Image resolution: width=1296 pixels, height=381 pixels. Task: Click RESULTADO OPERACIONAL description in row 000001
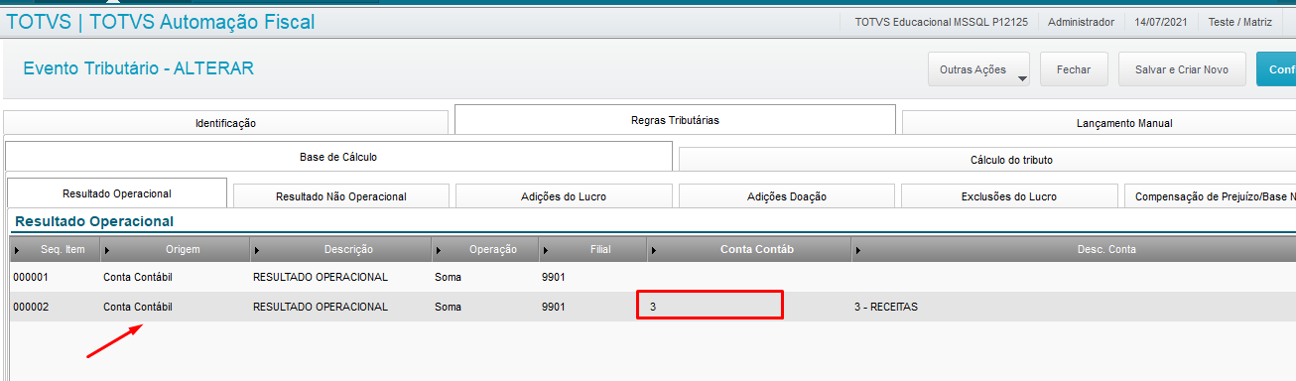pos(321,277)
